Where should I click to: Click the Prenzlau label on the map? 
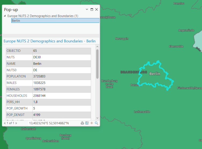coord(179,3)
